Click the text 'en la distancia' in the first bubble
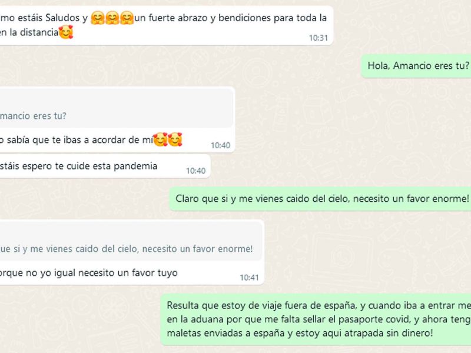The height and width of the screenshot is (353, 471). pyautogui.click(x=29, y=32)
